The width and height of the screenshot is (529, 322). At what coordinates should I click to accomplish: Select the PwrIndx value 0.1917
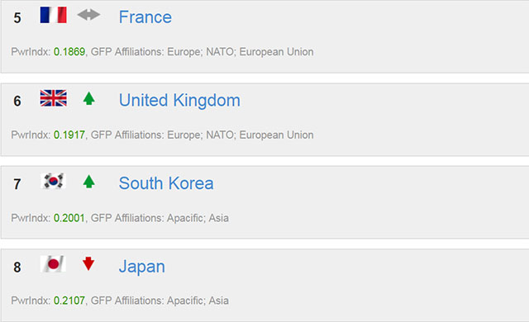[x=69, y=135]
